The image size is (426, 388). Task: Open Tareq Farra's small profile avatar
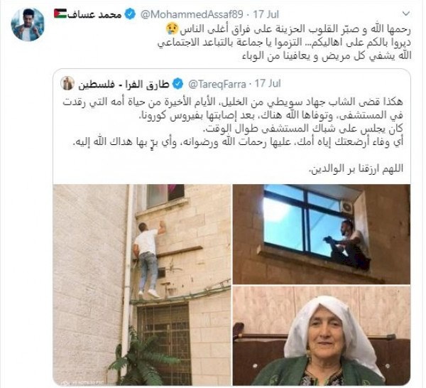tap(67, 83)
